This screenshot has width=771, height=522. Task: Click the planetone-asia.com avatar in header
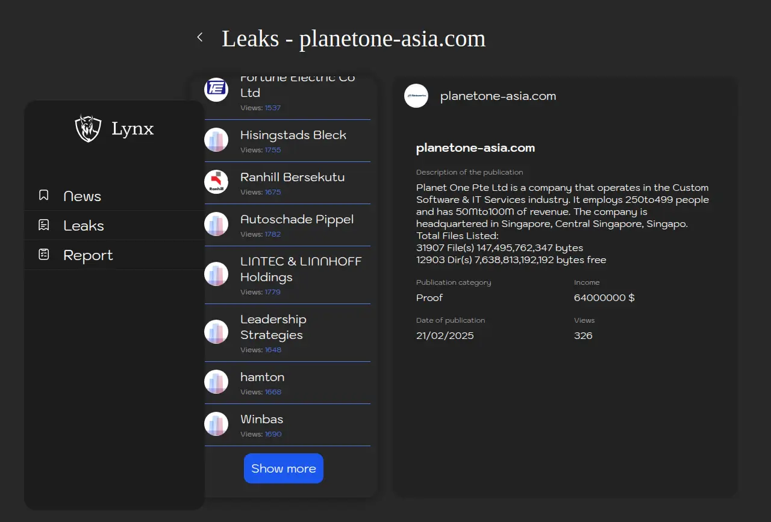click(x=416, y=96)
